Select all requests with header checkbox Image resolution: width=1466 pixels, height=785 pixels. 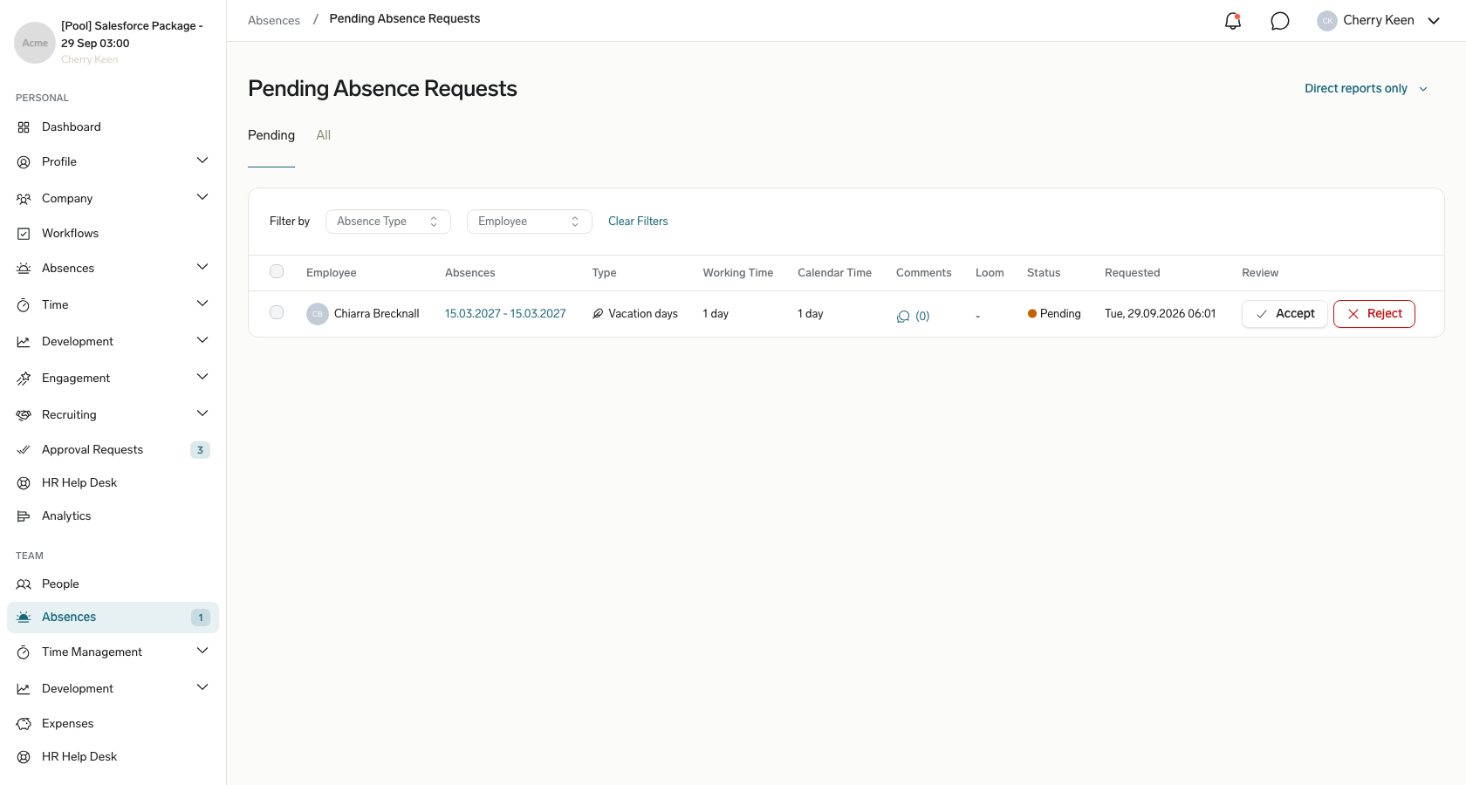[277, 271]
